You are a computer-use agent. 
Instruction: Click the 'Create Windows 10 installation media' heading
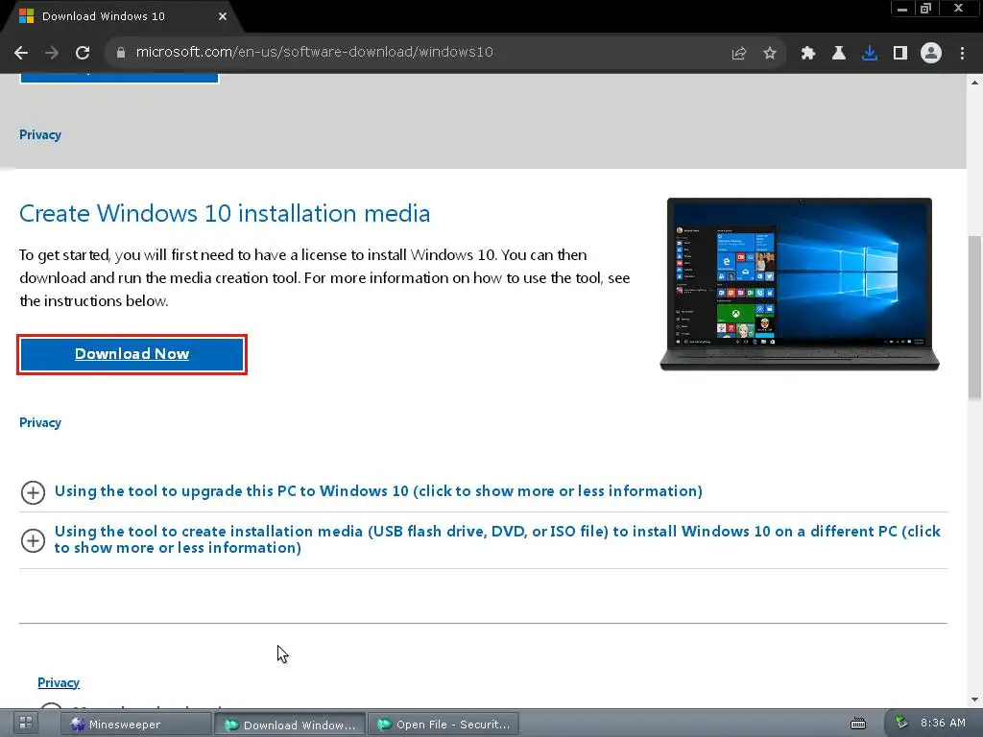(225, 214)
